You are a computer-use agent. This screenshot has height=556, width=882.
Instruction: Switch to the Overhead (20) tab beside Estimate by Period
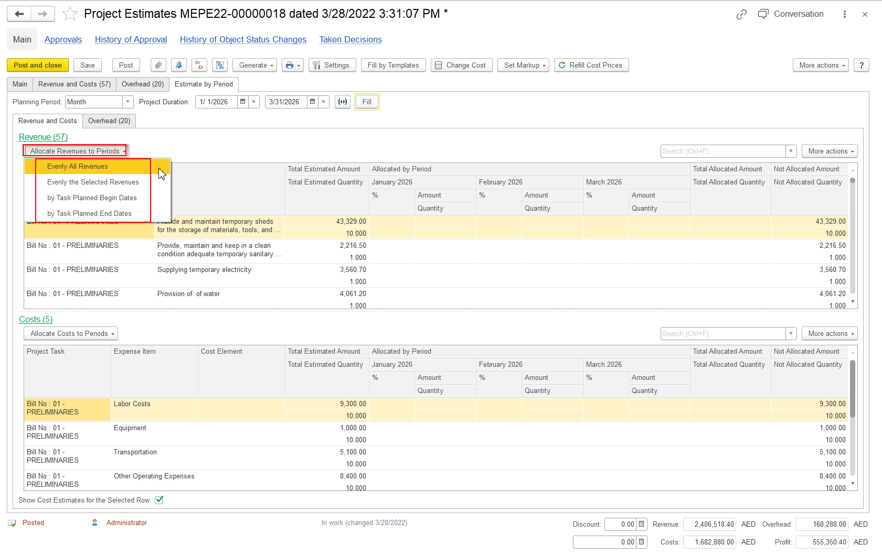coord(143,84)
